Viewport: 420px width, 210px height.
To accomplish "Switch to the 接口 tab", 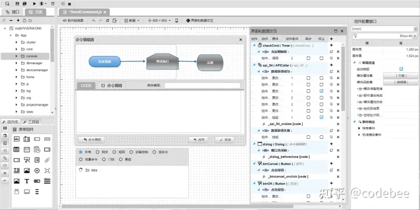I will (13, 12).
